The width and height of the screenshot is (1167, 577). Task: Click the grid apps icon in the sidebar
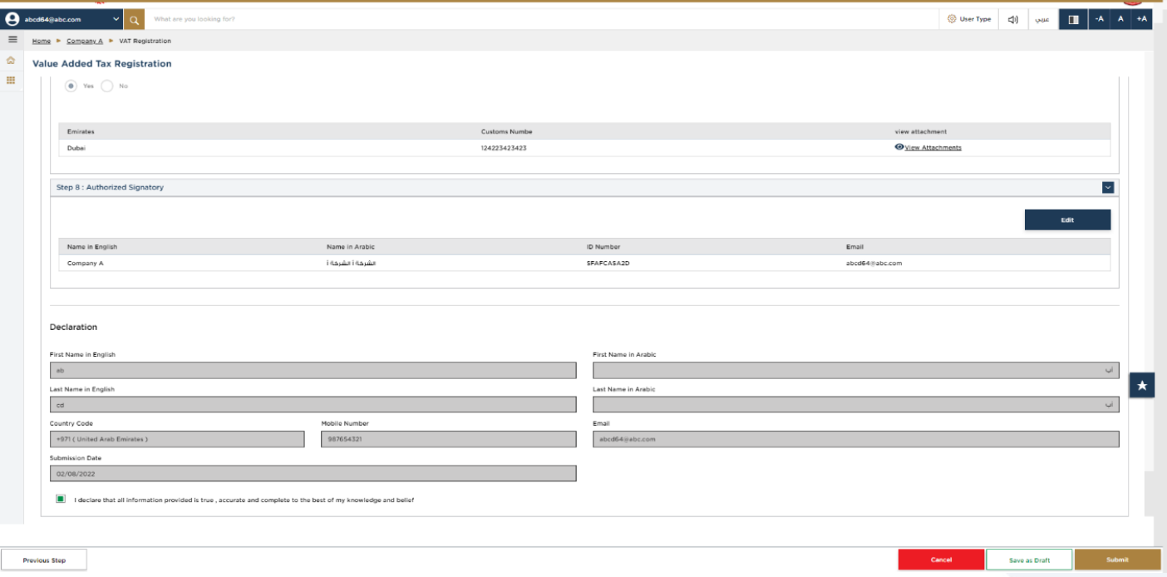point(11,81)
